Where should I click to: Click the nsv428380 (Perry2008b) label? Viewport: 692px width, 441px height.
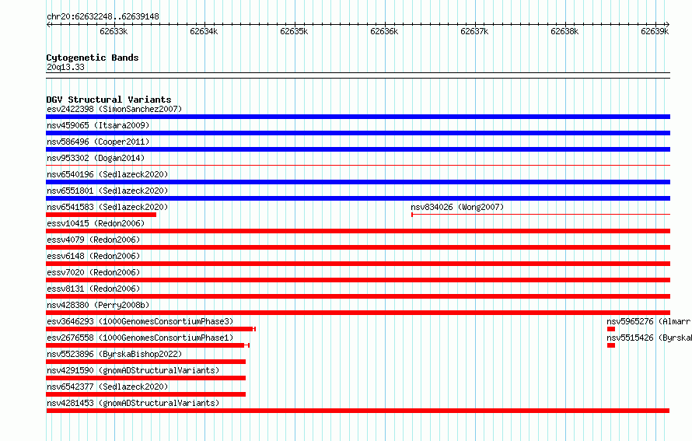98,305
